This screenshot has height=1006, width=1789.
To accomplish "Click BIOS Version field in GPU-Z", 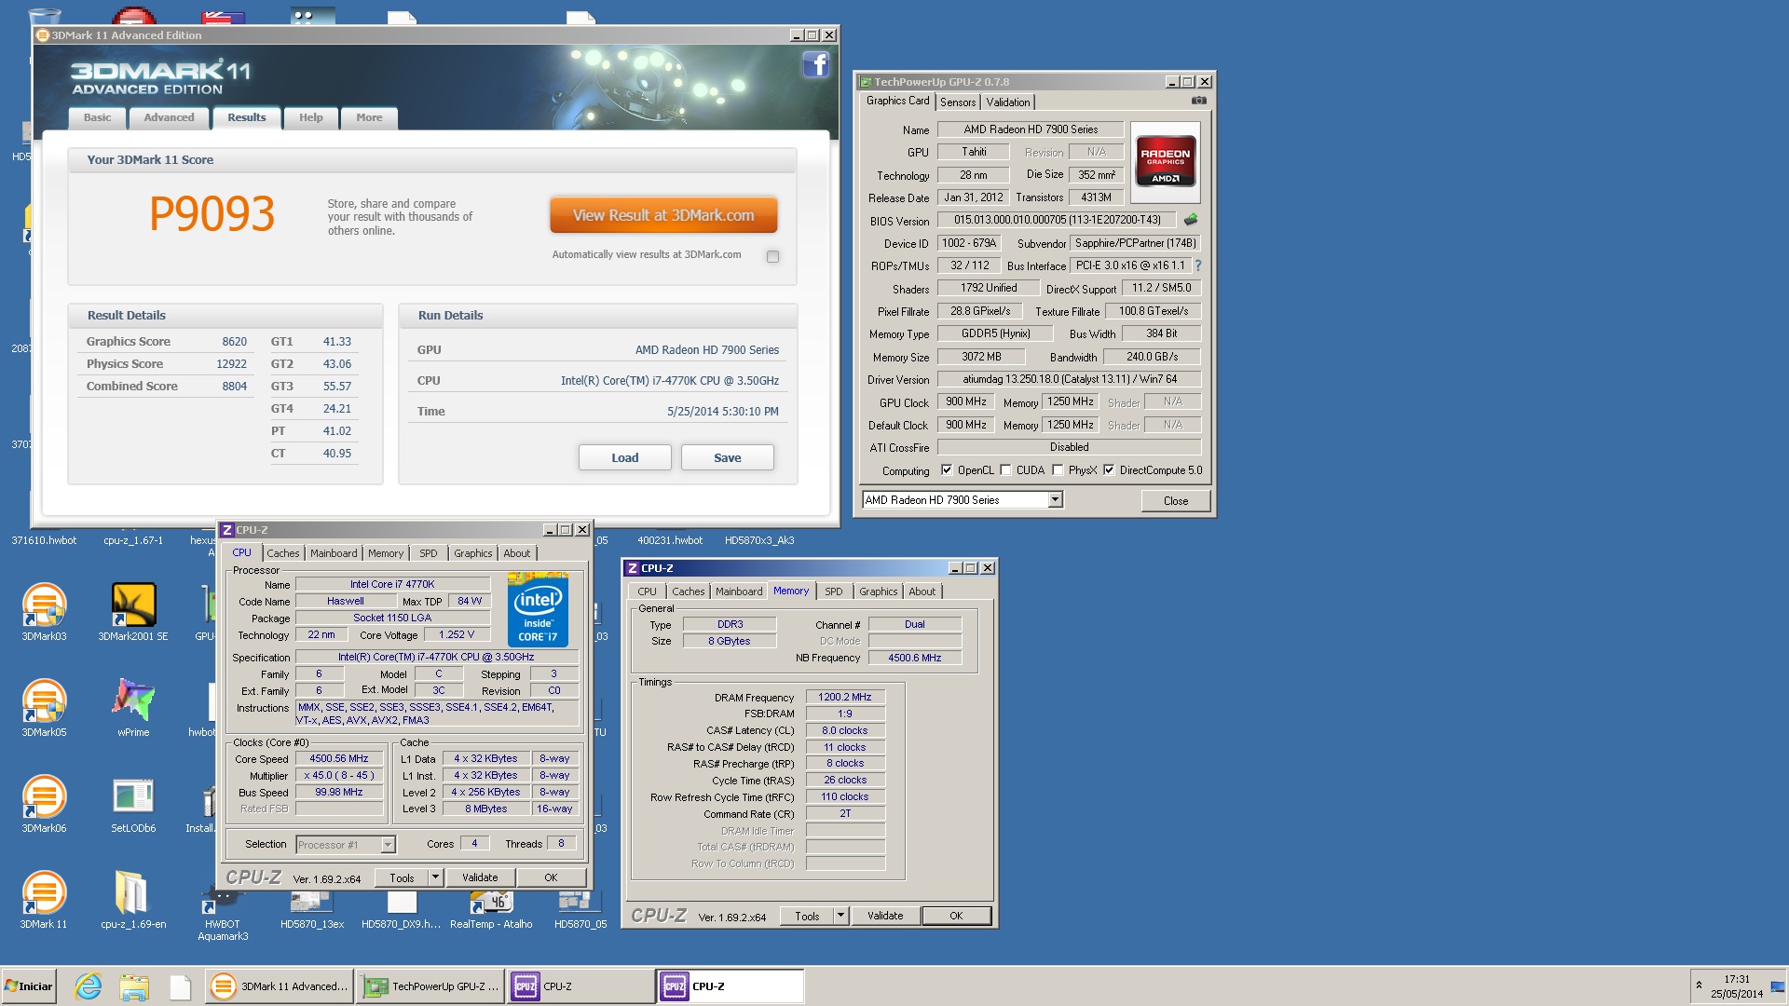I will pos(1057,220).
